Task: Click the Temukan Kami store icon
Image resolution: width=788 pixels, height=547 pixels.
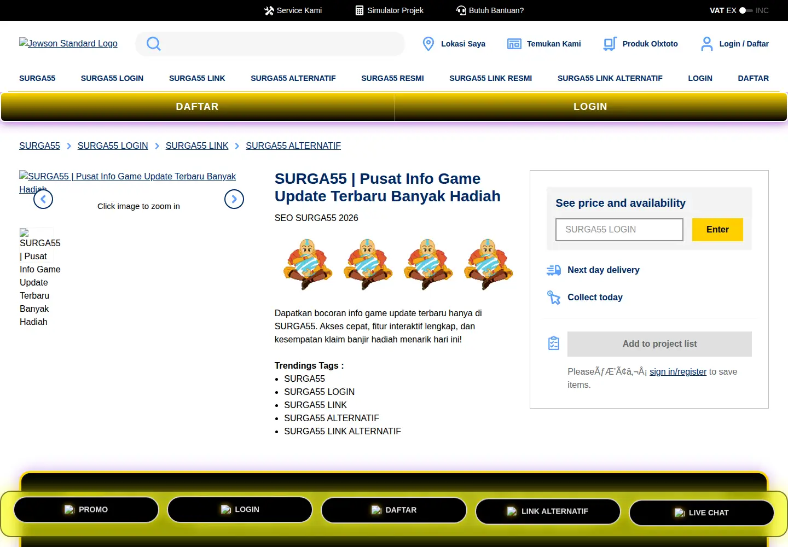Action: click(x=514, y=44)
